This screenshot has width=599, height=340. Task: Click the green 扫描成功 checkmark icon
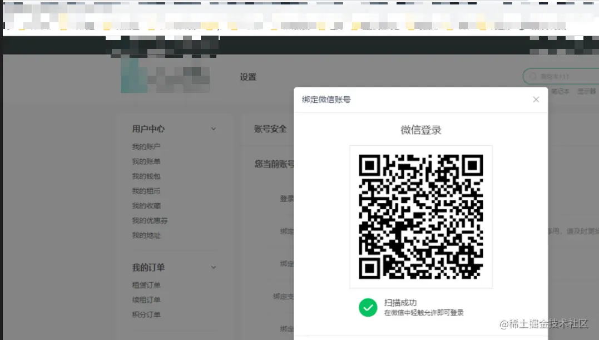pyautogui.click(x=368, y=308)
